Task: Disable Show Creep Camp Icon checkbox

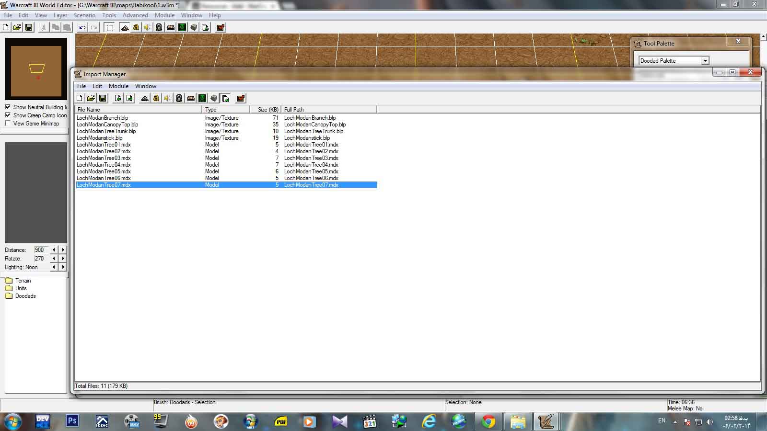Action: [8, 115]
